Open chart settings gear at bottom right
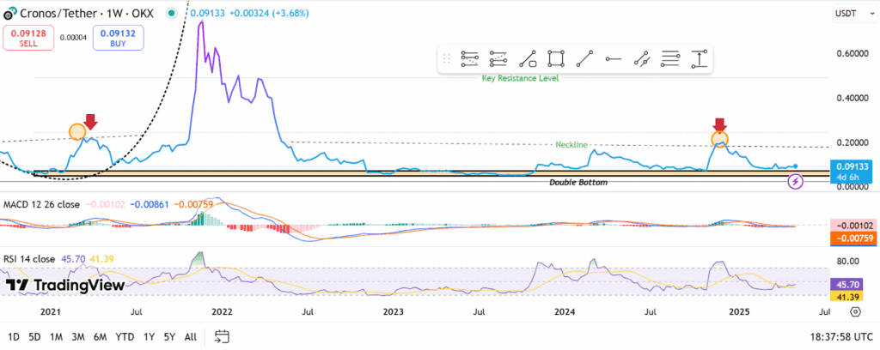The width and height of the screenshot is (880, 350). (855, 311)
